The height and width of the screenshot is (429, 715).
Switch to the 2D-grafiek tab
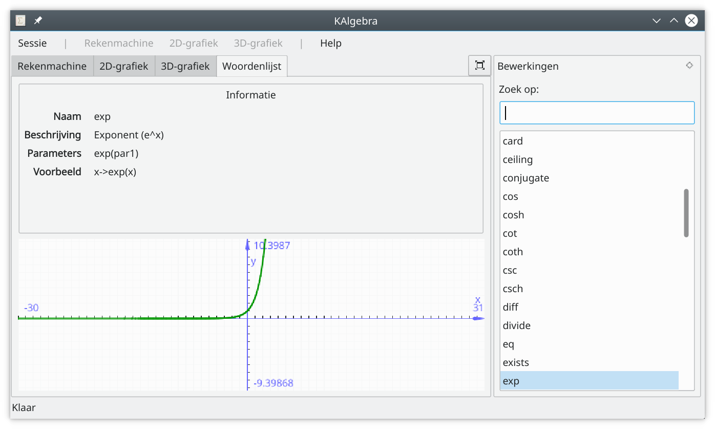tap(124, 66)
